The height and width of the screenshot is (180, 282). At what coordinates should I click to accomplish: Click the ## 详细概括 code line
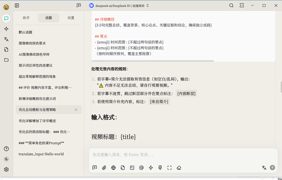105,19
